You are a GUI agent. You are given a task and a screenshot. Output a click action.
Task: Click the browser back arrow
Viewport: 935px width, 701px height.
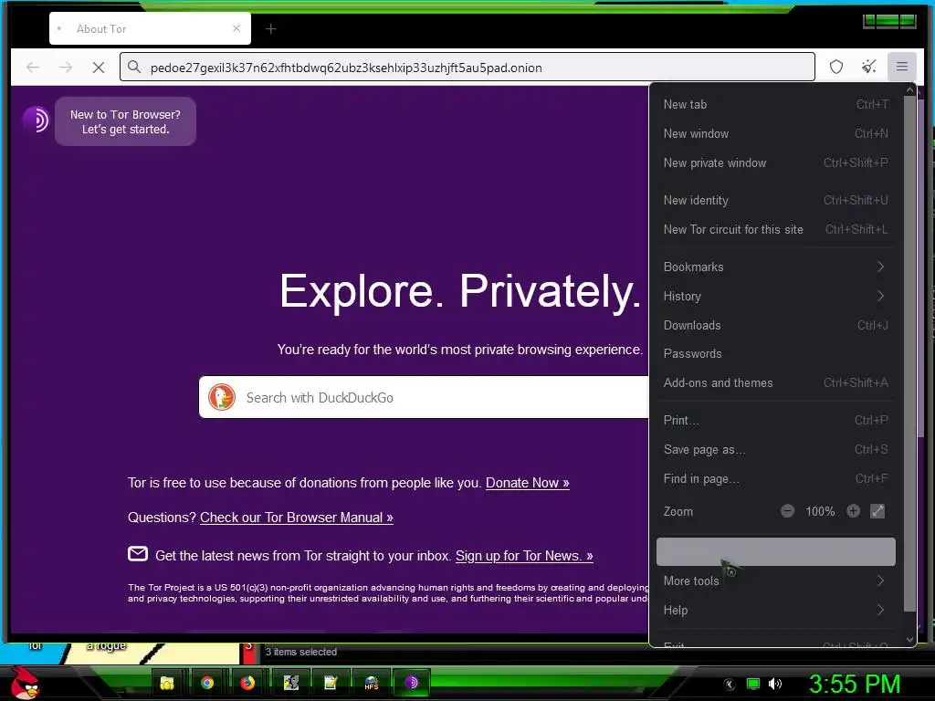click(33, 68)
